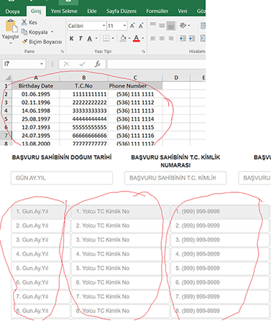Center cell text horizontally

[x=162, y=39]
